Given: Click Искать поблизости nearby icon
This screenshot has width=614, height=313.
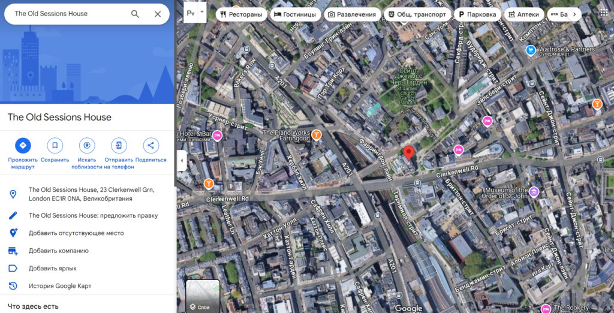Looking at the screenshot, I should [87, 145].
